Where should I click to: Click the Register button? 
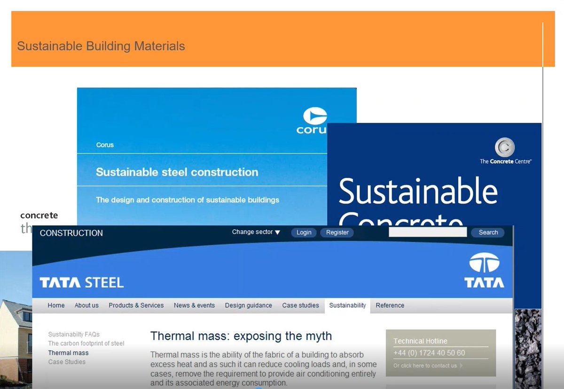point(337,232)
